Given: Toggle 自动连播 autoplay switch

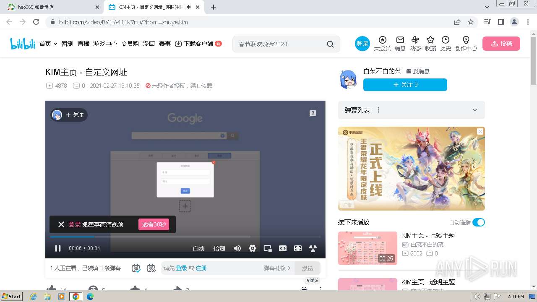Looking at the screenshot, I should click(478, 222).
